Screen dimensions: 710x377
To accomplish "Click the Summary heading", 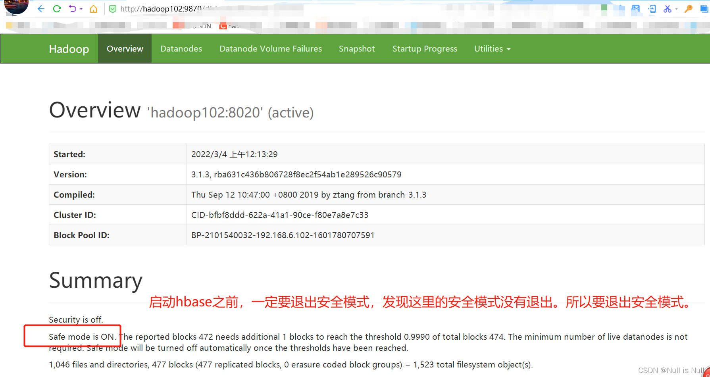I will click(x=96, y=281).
